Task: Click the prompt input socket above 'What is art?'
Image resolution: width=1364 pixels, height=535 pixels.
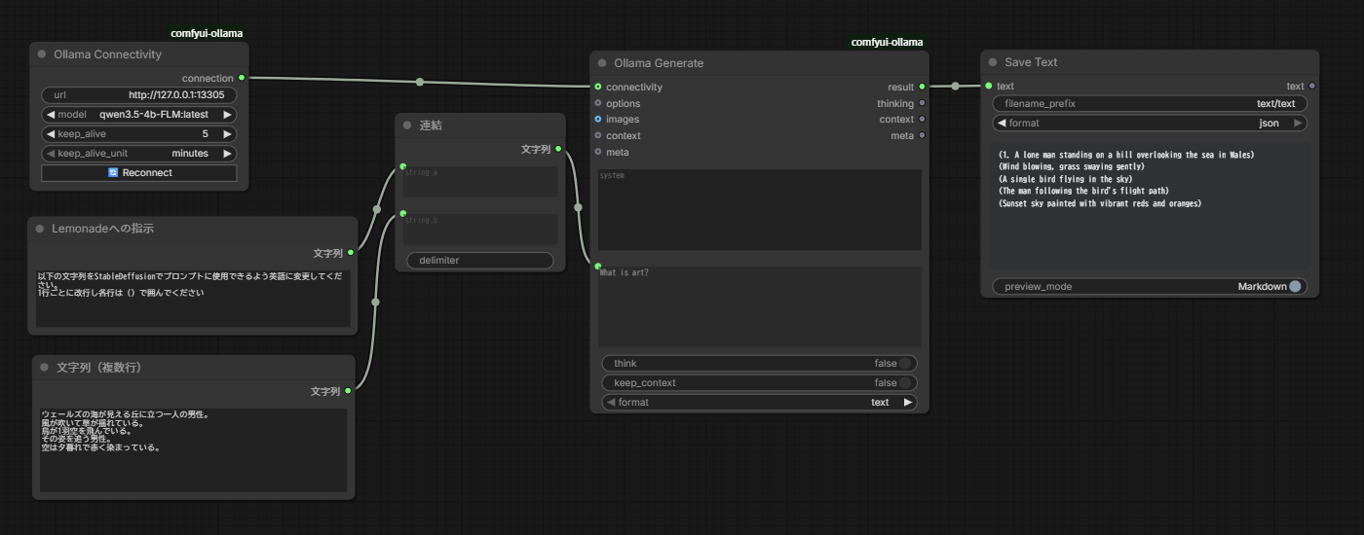Action: click(x=598, y=266)
